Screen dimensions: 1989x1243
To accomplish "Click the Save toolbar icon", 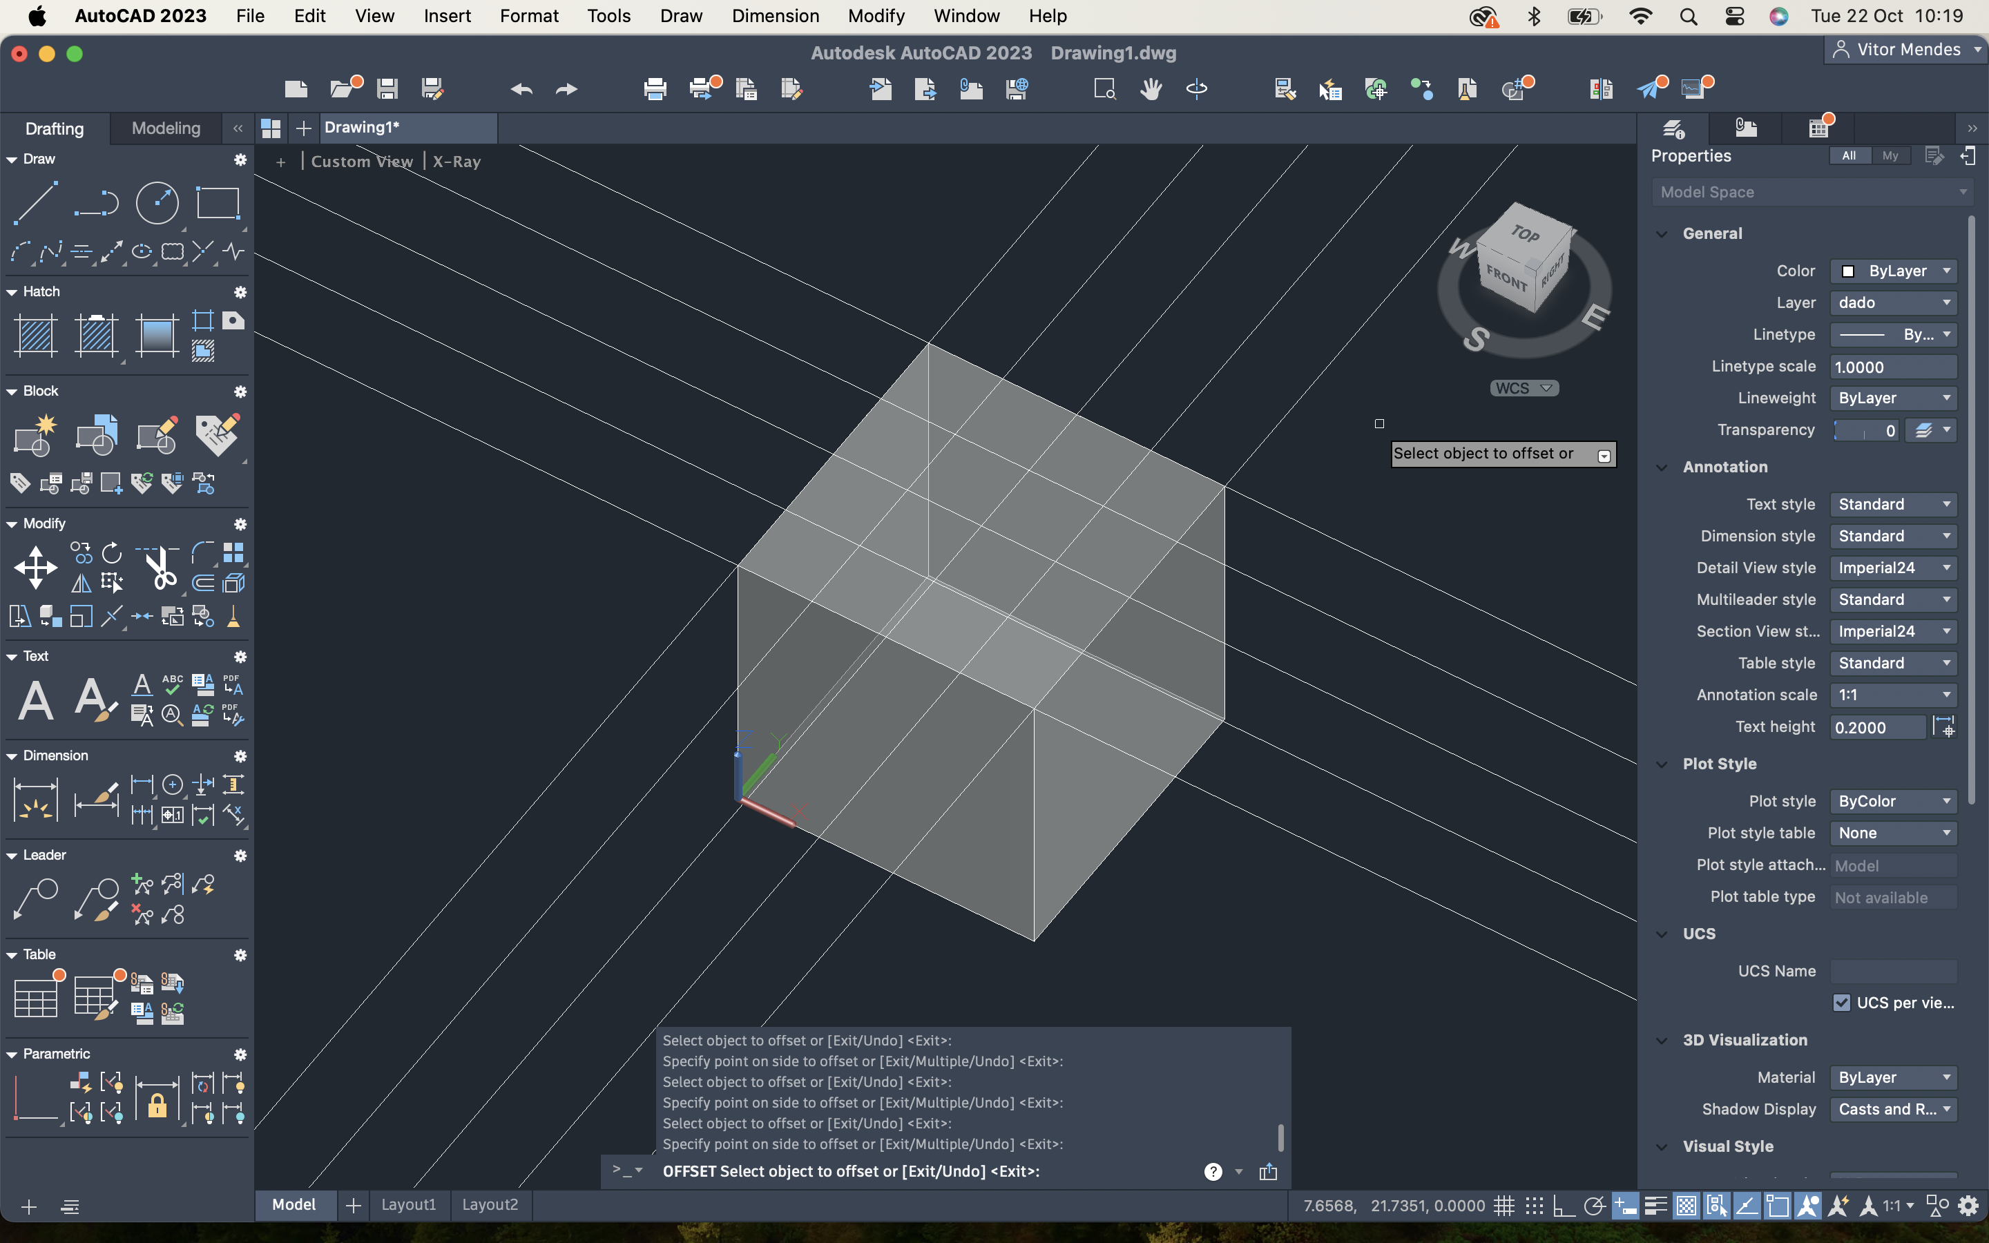I will point(387,89).
